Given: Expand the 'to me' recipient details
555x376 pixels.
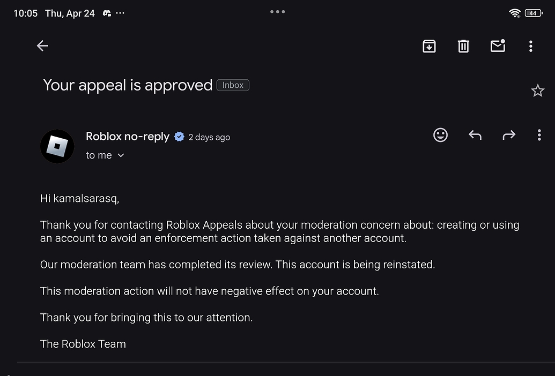Looking at the screenshot, I should coord(106,155).
